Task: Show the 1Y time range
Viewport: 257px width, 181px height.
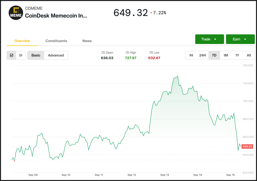Action: [237, 55]
